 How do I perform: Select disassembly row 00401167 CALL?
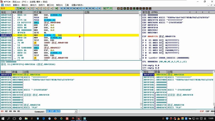[70, 23]
